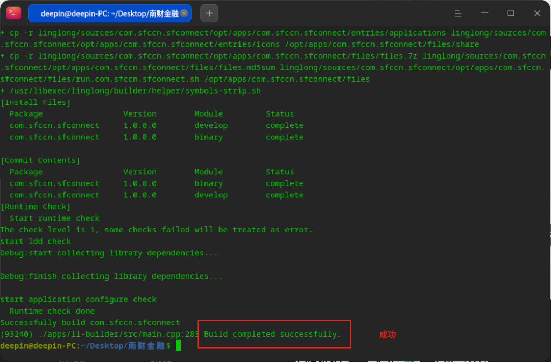Close the deepin@deepin-PC tab

[184, 13]
